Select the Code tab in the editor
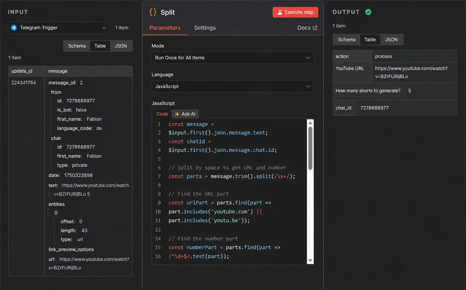Viewport: 466px width, 290px height. point(162,114)
